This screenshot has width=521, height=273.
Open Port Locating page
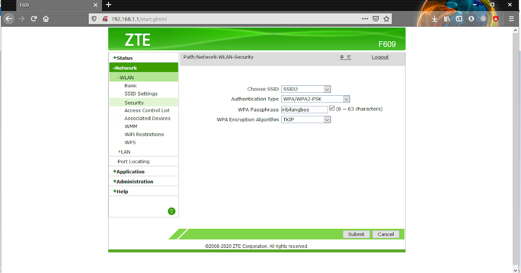click(133, 162)
